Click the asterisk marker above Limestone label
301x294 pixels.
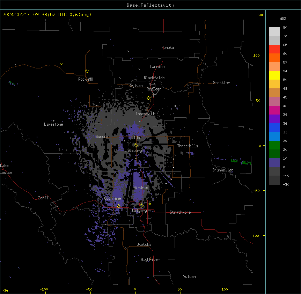[x=53, y=121]
